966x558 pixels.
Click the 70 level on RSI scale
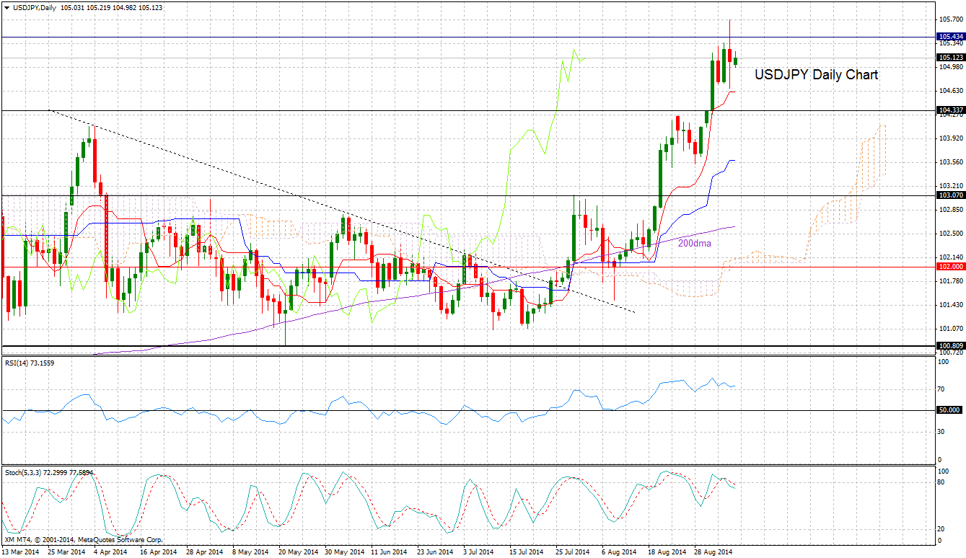pos(941,389)
